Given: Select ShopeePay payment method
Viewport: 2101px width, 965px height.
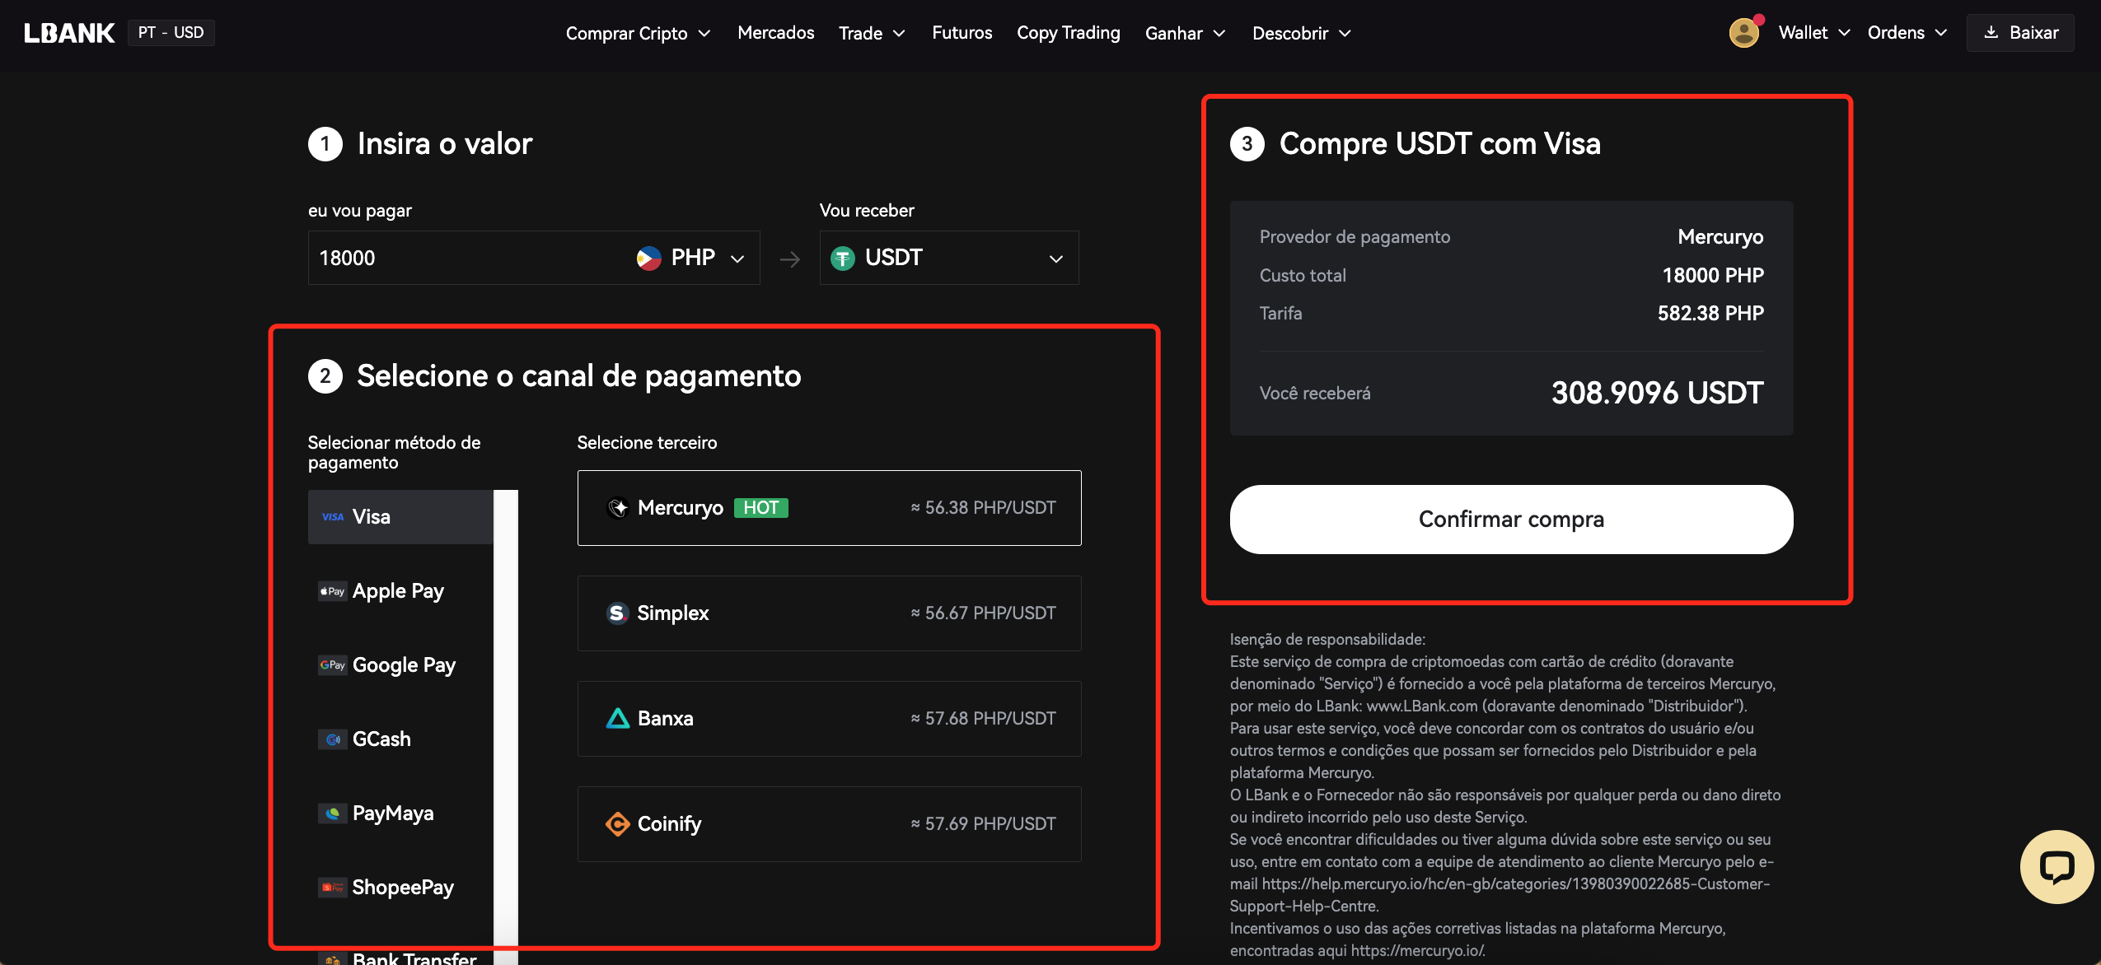Looking at the screenshot, I should [400, 888].
